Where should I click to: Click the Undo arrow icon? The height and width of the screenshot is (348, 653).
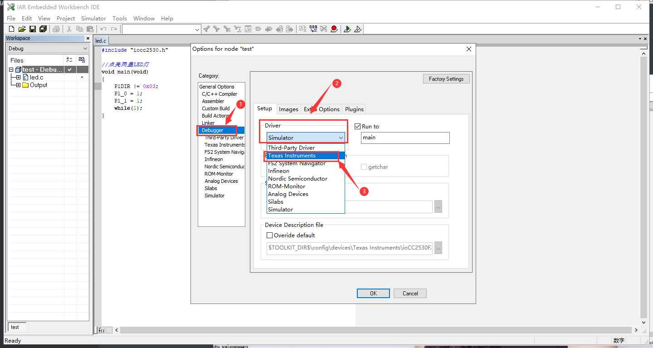[x=103, y=29]
